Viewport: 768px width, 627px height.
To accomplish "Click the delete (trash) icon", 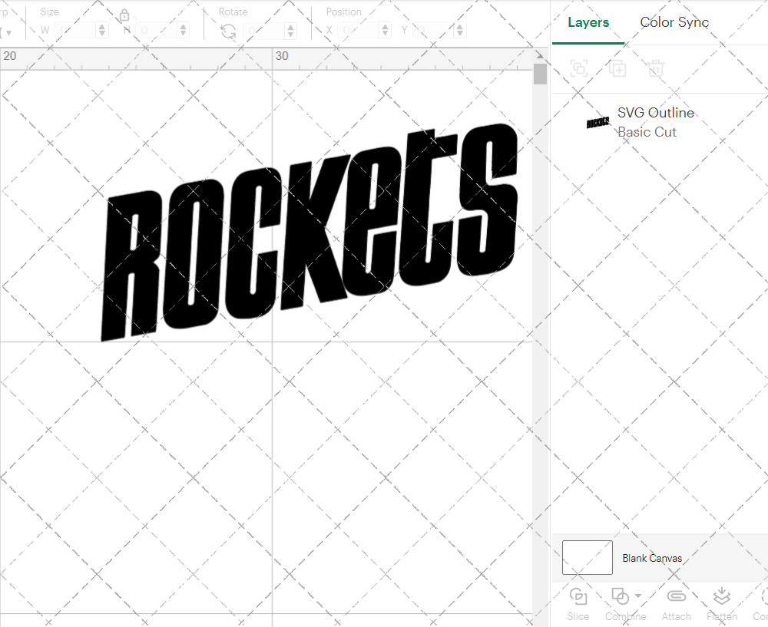I will [655, 68].
